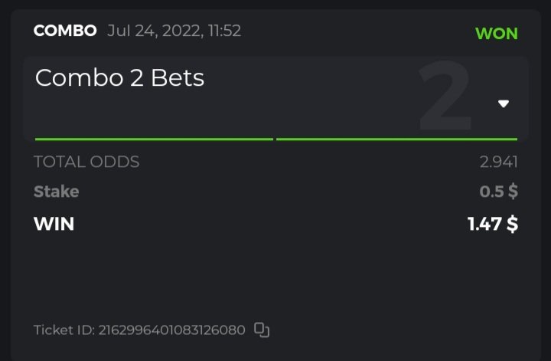The height and width of the screenshot is (361, 551).
Task: Click the 1.47 win amount
Action: (x=485, y=224)
